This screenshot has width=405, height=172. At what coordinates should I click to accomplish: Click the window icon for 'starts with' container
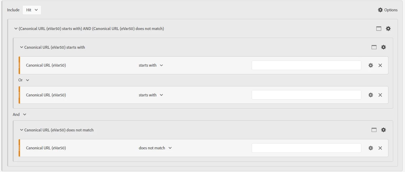374,47
